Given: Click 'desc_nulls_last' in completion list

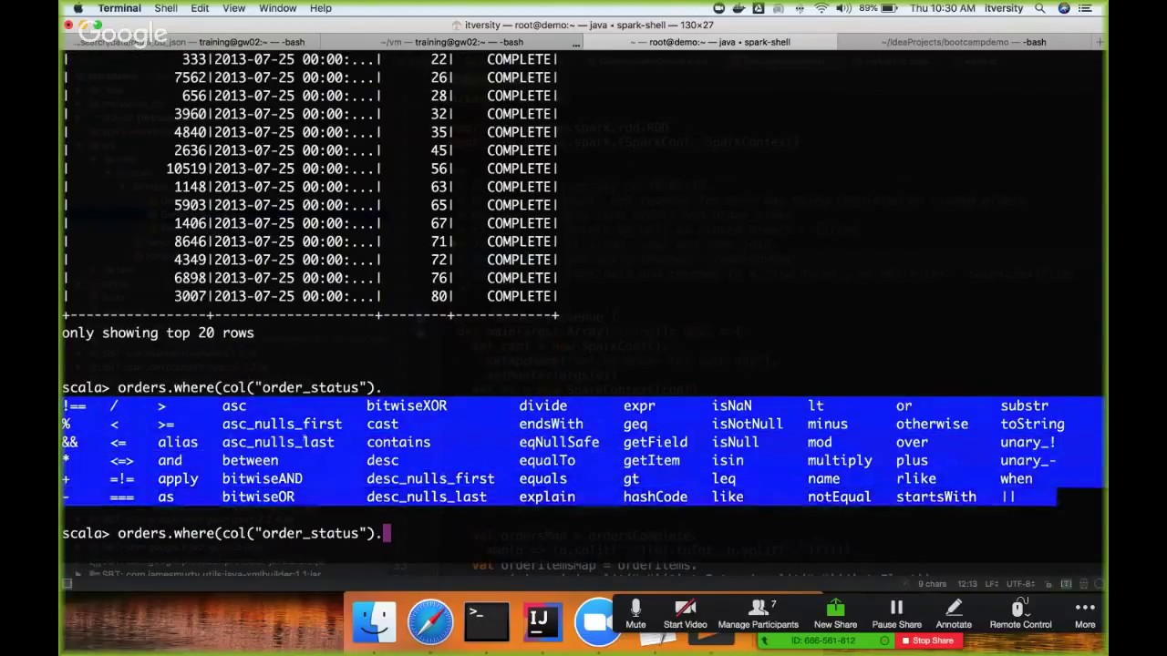Looking at the screenshot, I should [x=427, y=497].
